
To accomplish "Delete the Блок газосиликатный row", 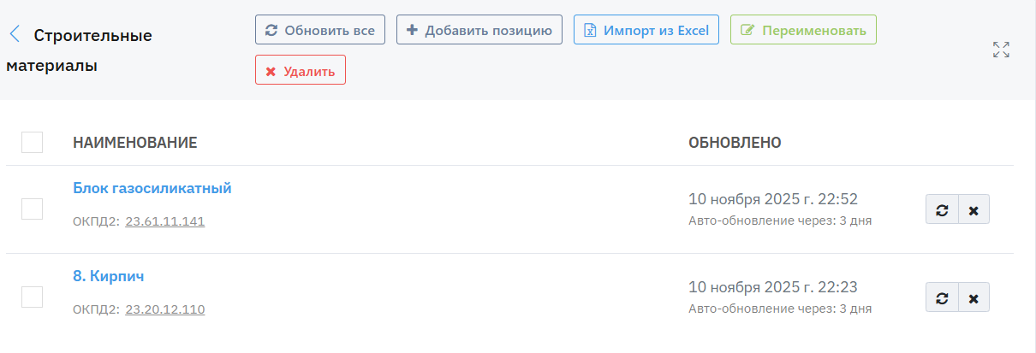I will click(973, 209).
